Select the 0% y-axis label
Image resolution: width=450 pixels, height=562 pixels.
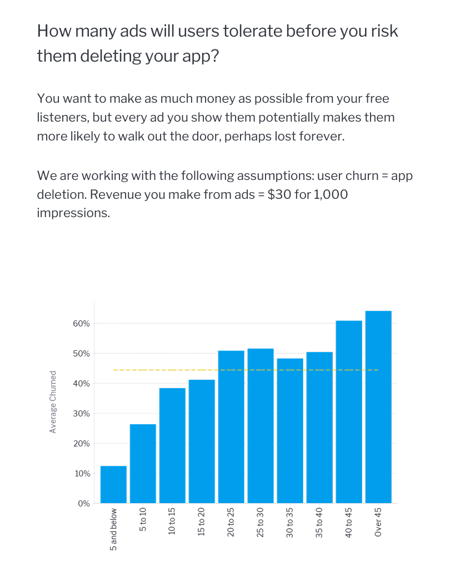[83, 504]
